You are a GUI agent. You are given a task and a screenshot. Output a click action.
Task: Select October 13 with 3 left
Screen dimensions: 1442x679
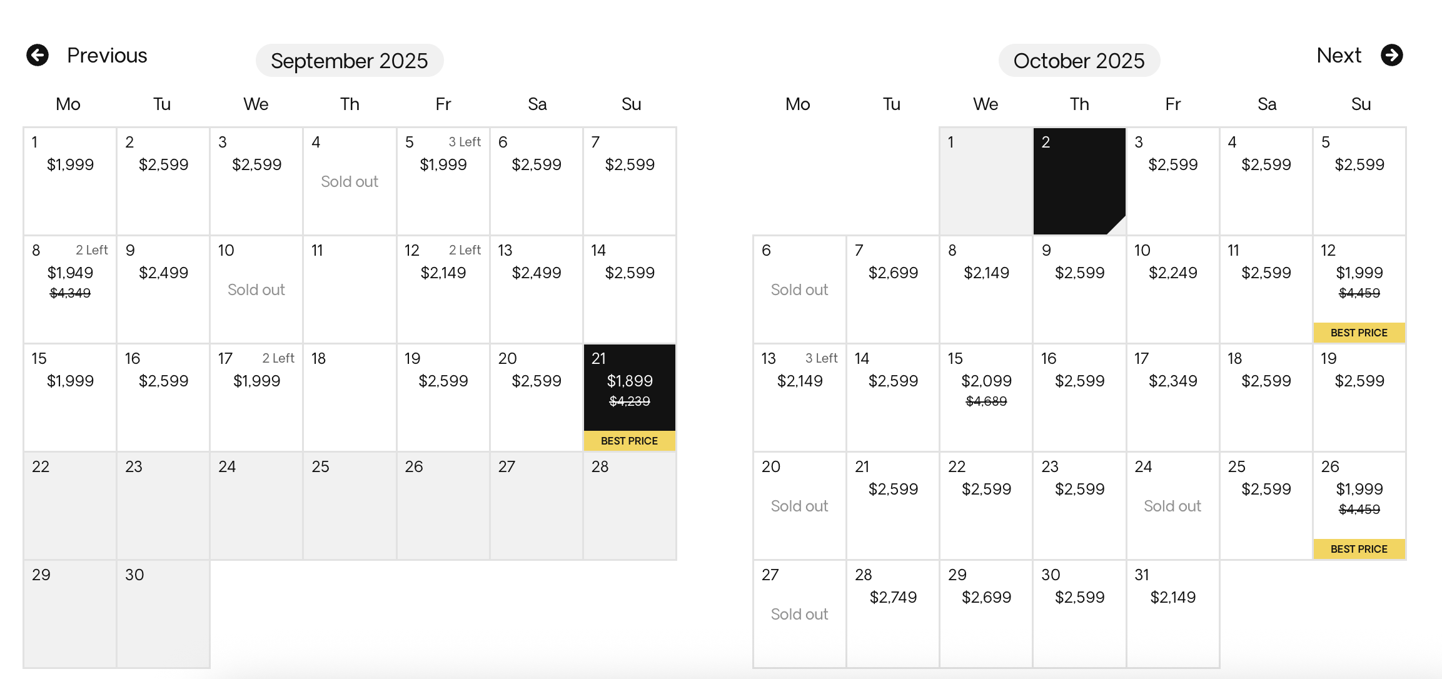(800, 398)
